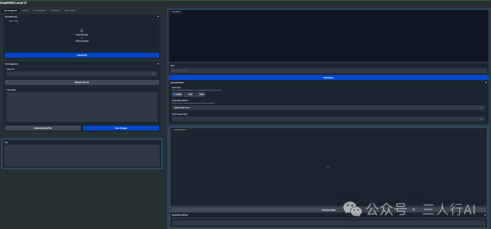Click Refresh File List button

(x=82, y=82)
